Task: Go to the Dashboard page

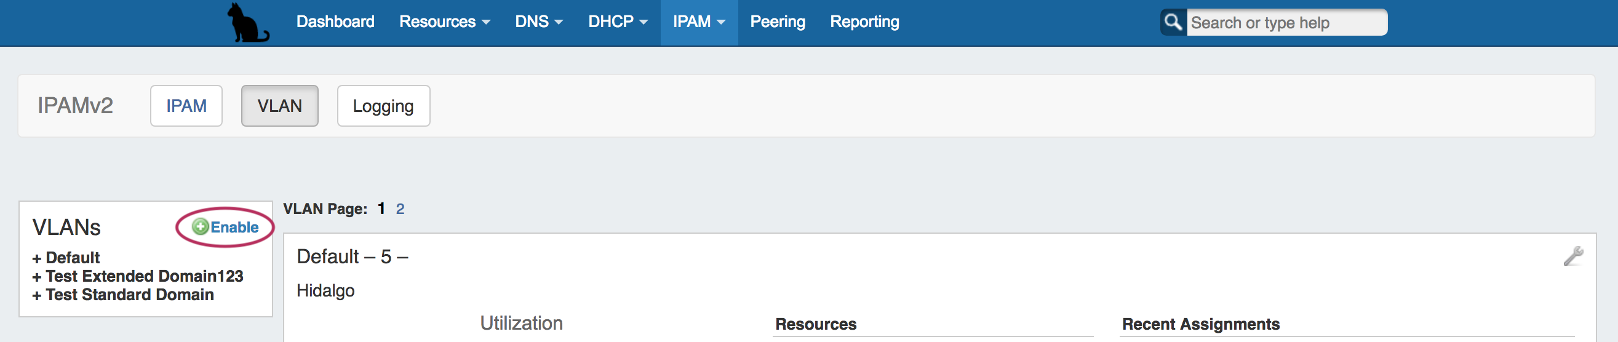Action: pos(335,22)
